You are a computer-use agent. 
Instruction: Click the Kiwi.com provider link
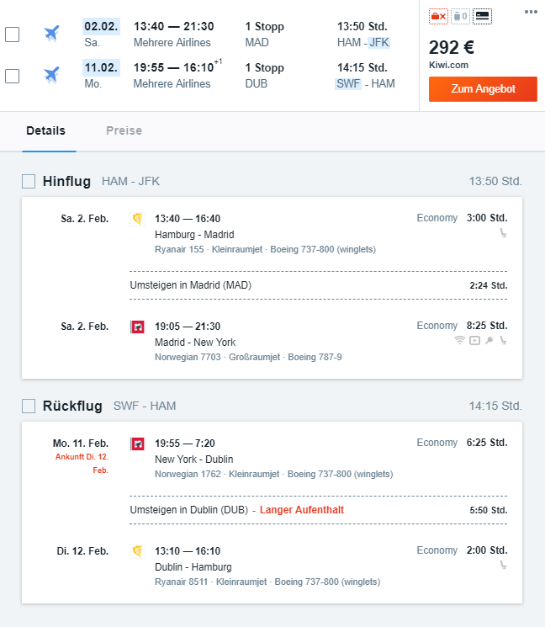point(447,64)
